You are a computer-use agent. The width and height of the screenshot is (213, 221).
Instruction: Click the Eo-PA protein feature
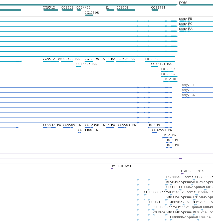pyautogui.click(x=110, y=128)
